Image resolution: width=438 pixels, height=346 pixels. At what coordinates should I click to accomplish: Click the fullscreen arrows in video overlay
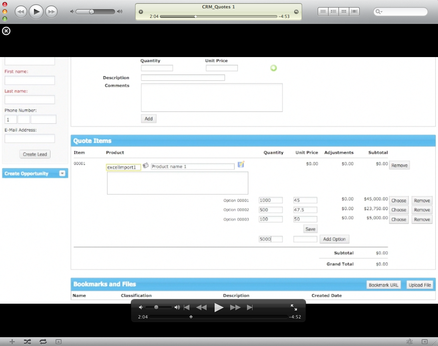coord(294,307)
